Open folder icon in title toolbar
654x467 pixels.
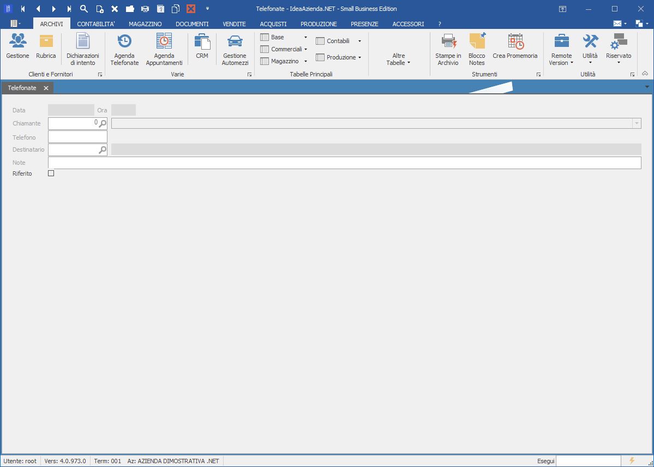[130, 9]
